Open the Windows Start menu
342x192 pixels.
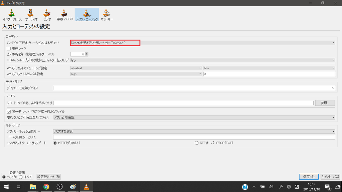point(6,187)
